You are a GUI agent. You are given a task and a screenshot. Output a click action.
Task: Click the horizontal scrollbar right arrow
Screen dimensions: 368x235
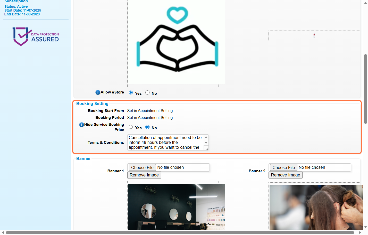[360, 233]
